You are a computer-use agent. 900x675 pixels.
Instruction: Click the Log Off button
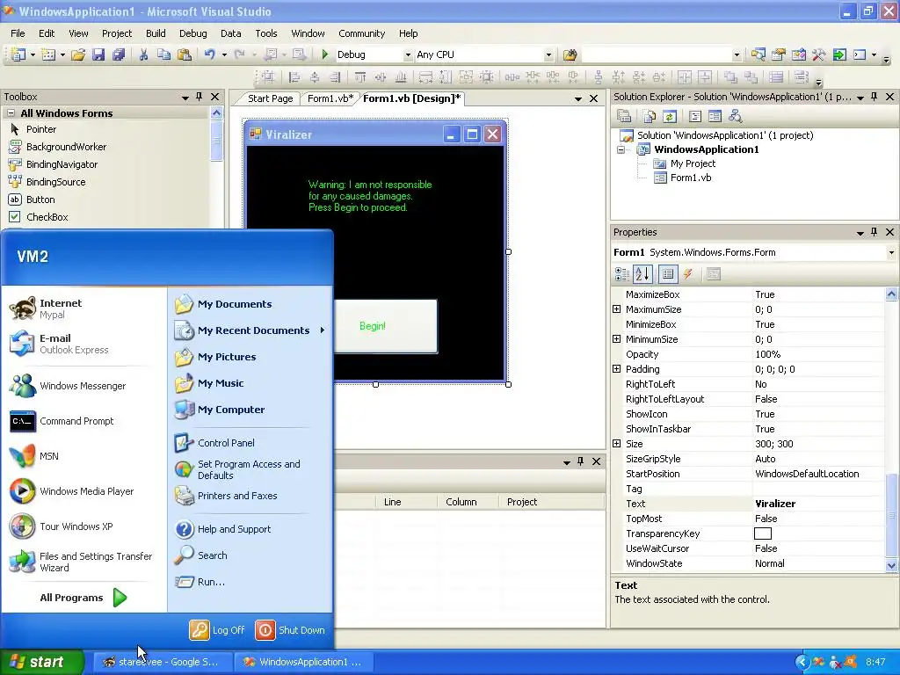(x=218, y=630)
